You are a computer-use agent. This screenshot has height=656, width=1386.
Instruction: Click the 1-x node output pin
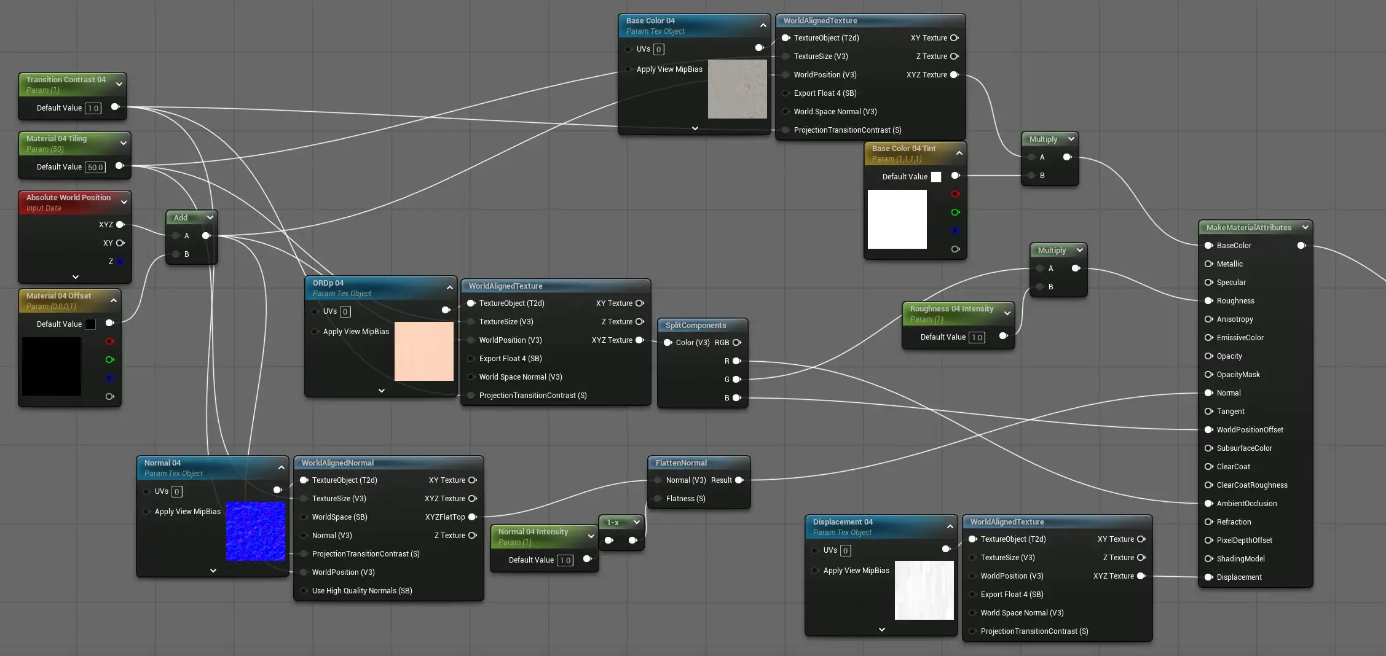pyautogui.click(x=633, y=541)
